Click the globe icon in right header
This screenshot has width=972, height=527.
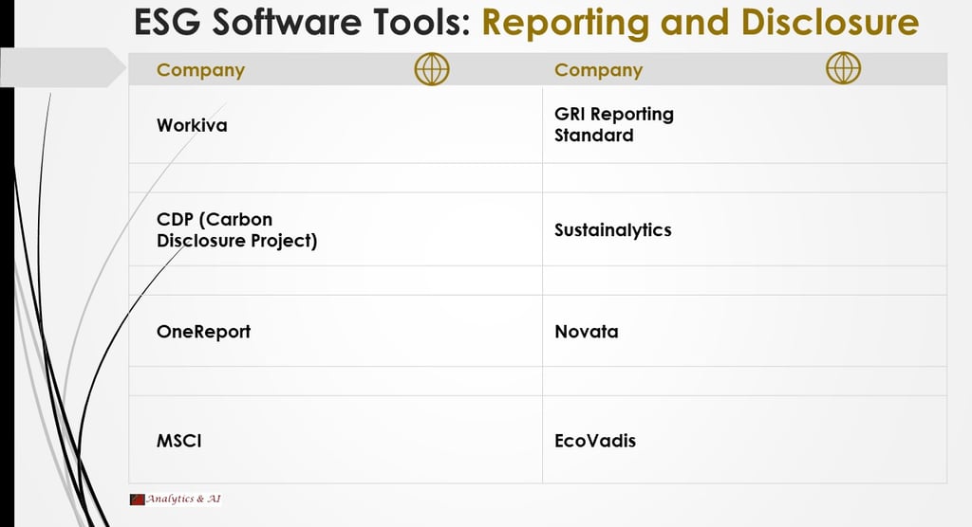(843, 68)
